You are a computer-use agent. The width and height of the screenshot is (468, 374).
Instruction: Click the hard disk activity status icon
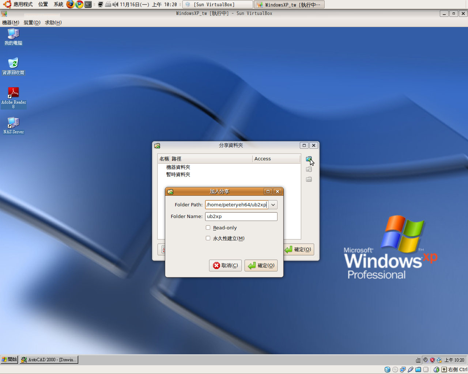[x=387, y=370]
